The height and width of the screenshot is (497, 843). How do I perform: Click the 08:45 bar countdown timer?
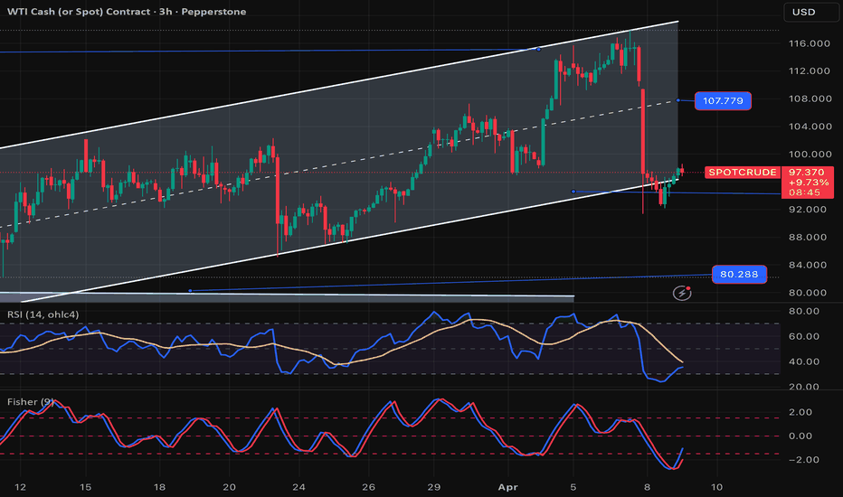[804, 192]
